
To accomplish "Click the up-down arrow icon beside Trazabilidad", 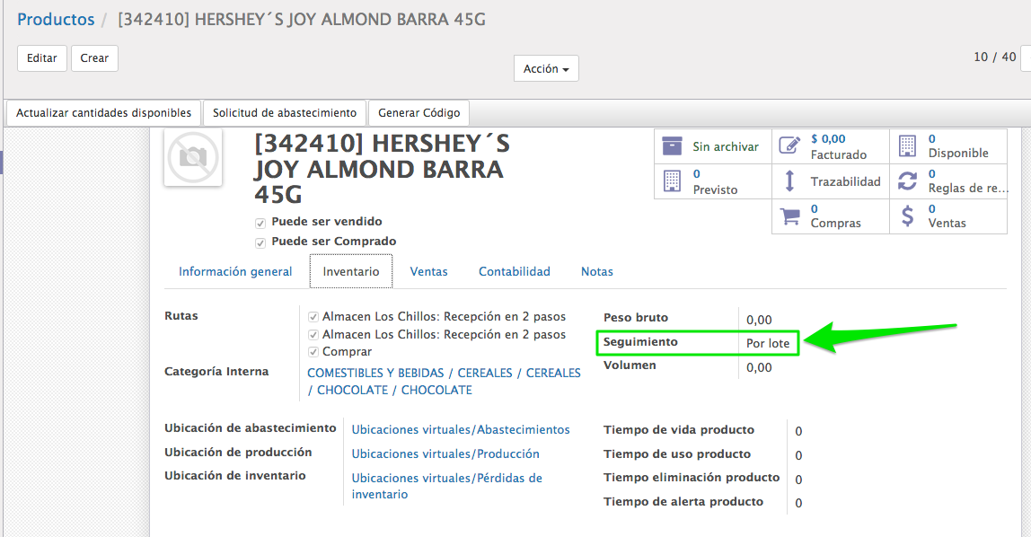I will (x=789, y=180).
